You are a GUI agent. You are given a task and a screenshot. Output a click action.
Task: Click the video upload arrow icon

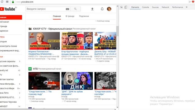coord(92,9)
